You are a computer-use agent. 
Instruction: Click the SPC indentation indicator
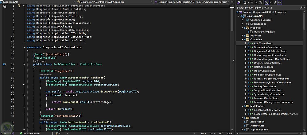(x=221, y=133)
